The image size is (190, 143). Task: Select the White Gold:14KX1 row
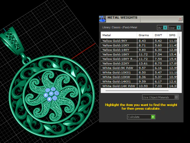coord(139,81)
